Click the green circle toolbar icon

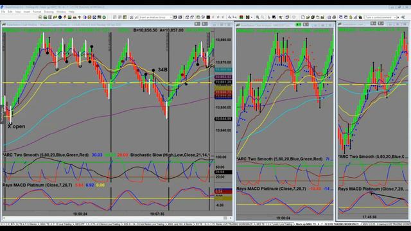104,17
